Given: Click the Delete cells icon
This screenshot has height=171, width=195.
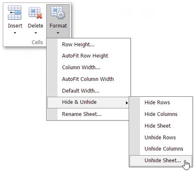Looking at the screenshot, I should pos(35,13).
